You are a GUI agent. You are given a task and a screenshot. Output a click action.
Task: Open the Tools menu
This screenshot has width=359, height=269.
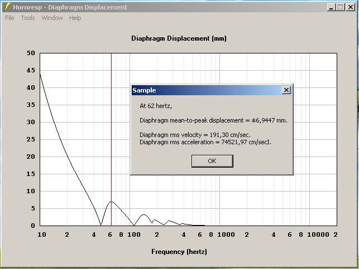point(28,18)
